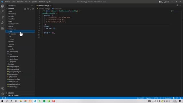This screenshot has width=183, height=103.
Task: Create a new folder in TAILWIND explorer
Action: pos(28,9)
